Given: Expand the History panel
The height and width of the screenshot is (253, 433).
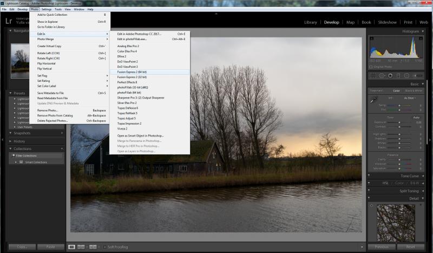Looking at the screenshot, I should tap(19, 141).
